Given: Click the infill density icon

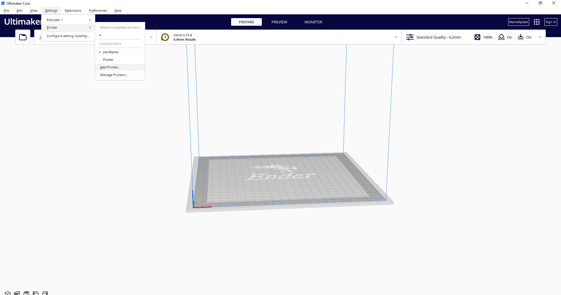Looking at the screenshot, I should click(x=477, y=37).
